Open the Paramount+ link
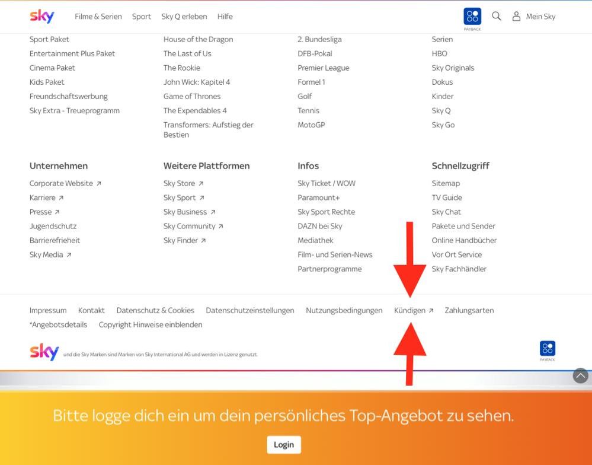This screenshot has height=465, width=592. (x=319, y=198)
